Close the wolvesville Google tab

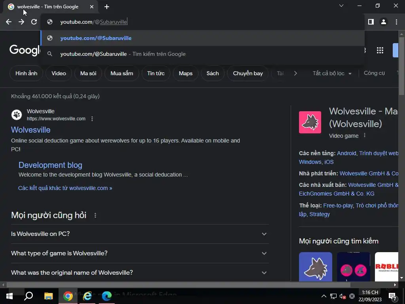coord(92,7)
